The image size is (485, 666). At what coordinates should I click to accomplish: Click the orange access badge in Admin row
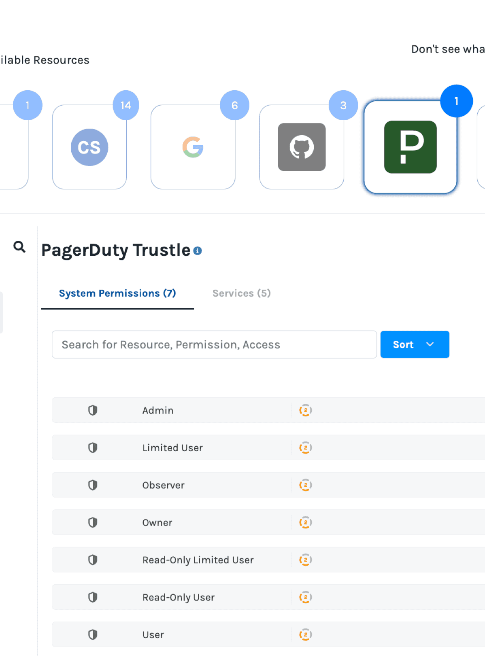pyautogui.click(x=305, y=410)
